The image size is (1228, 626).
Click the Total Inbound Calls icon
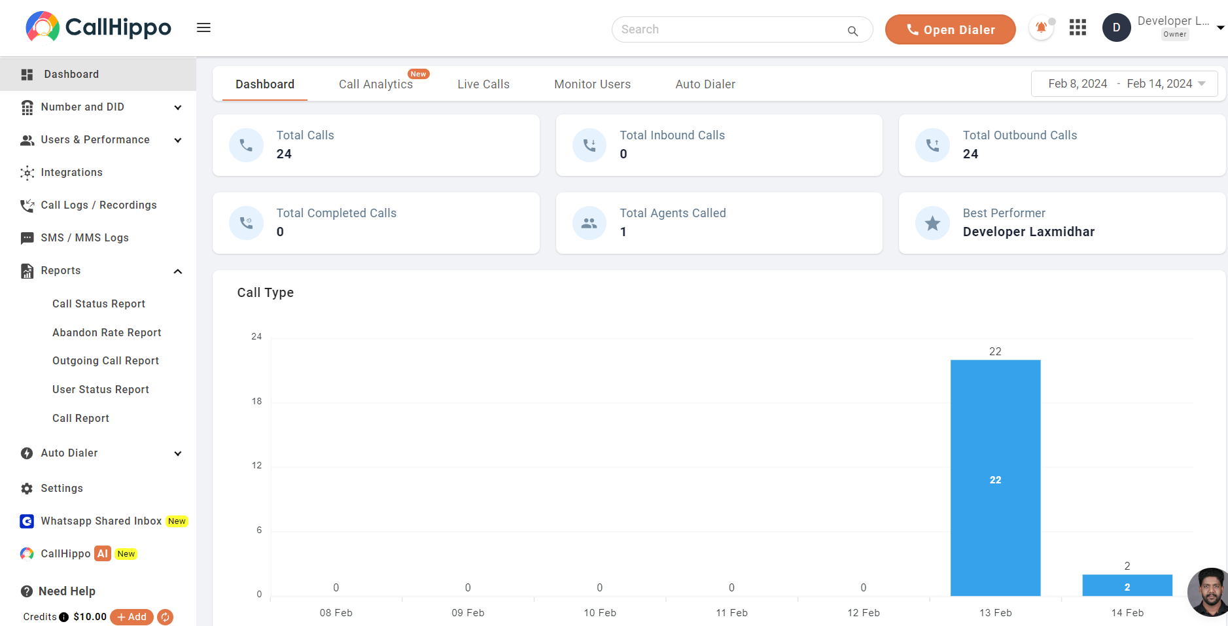click(x=589, y=145)
